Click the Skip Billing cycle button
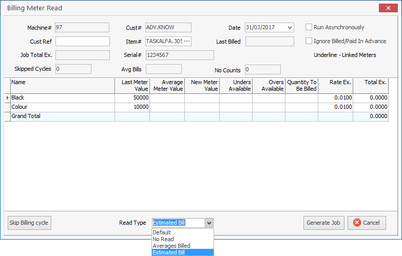The image size is (402, 256). click(x=29, y=223)
